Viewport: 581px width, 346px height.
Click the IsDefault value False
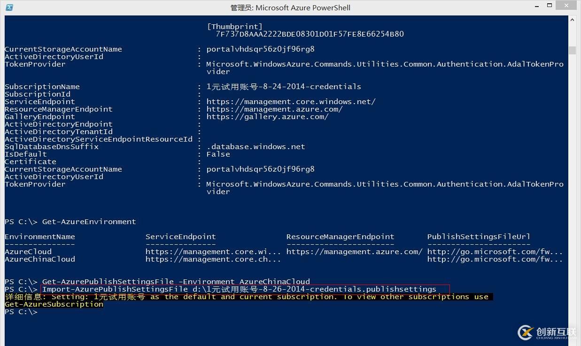tap(218, 154)
